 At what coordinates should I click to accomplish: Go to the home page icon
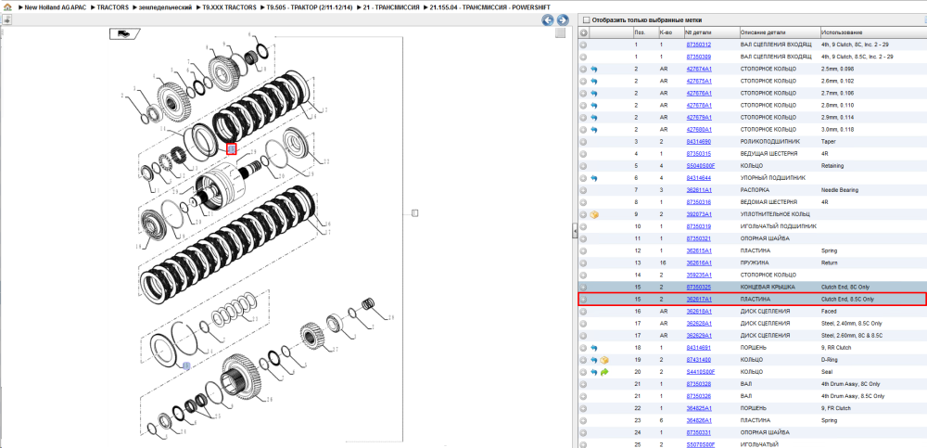click(7, 6)
